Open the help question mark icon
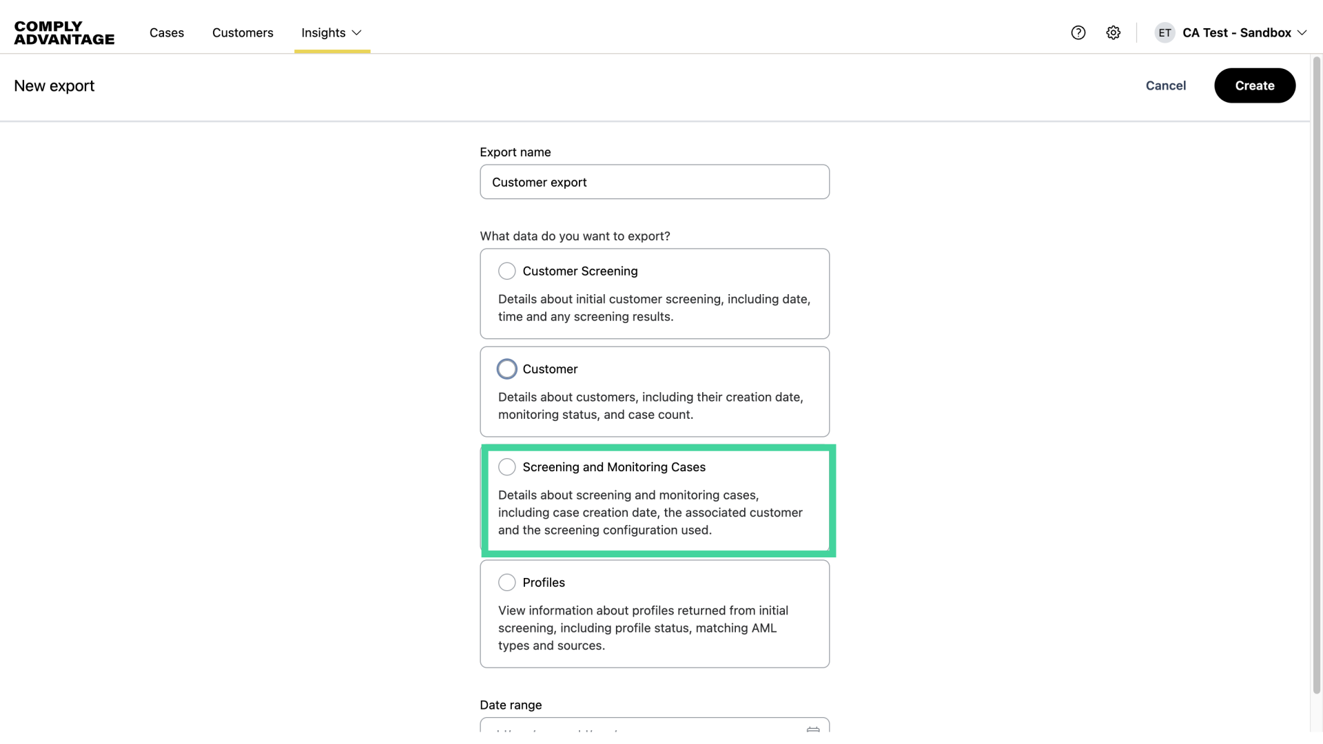1323x744 pixels. (x=1078, y=32)
